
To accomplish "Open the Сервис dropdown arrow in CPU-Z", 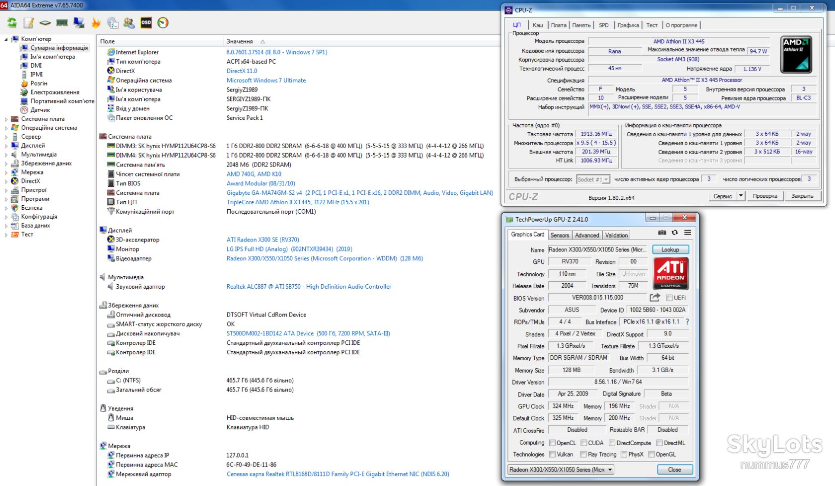I will pyautogui.click(x=741, y=196).
